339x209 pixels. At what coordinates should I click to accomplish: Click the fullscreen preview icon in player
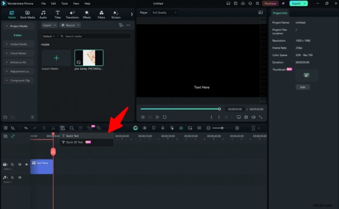(261, 117)
